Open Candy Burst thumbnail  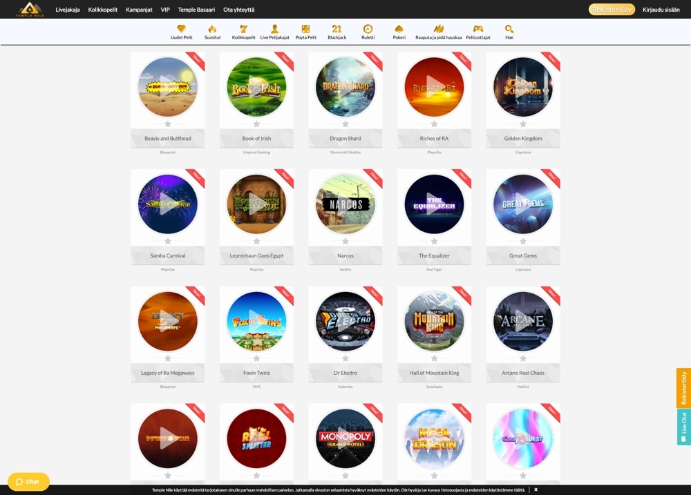click(523, 438)
